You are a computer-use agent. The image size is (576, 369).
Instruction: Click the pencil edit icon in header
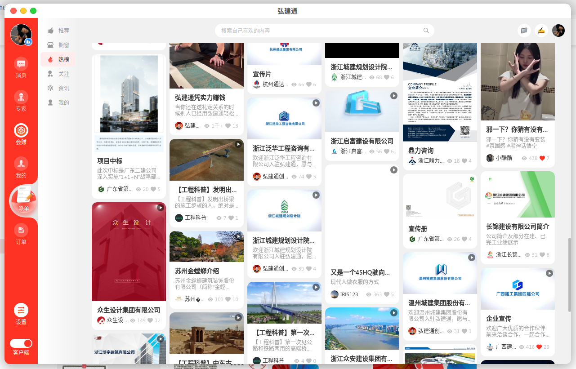coord(541,31)
